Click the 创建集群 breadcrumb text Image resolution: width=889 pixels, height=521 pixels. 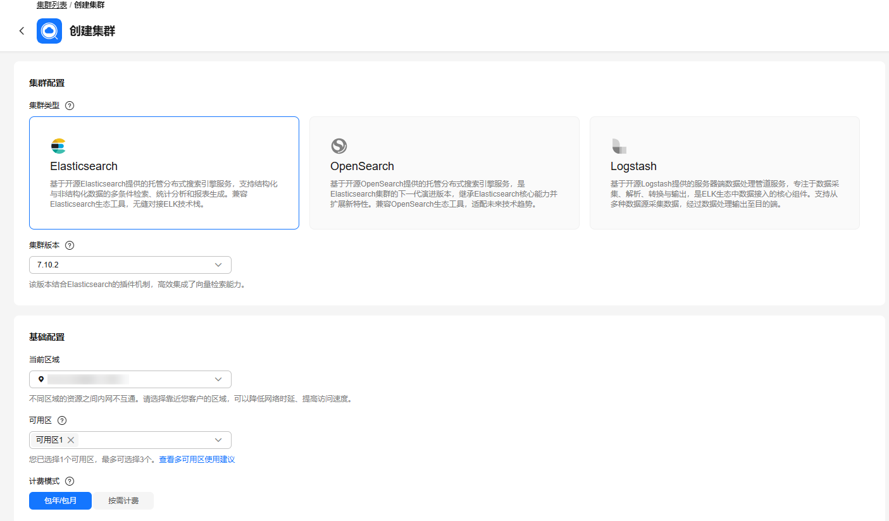89,5
